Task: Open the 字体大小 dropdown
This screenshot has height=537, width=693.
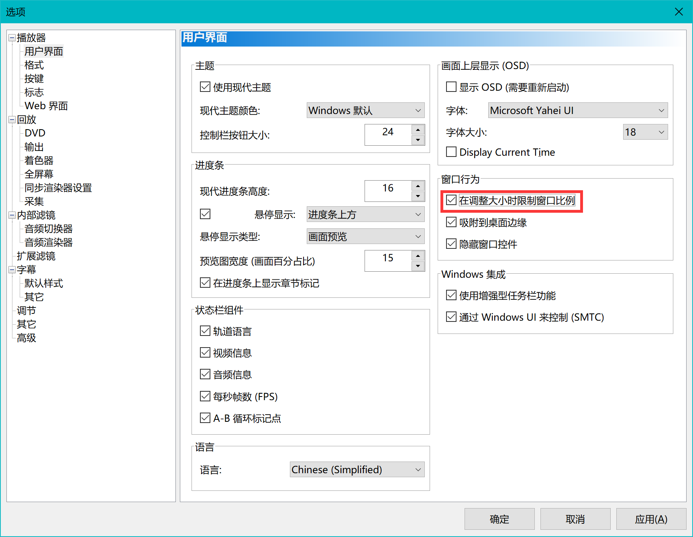Action: click(x=646, y=132)
